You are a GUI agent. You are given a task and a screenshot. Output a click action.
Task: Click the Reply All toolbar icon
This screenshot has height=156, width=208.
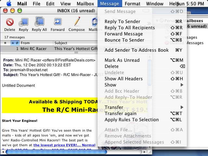tap(39, 22)
